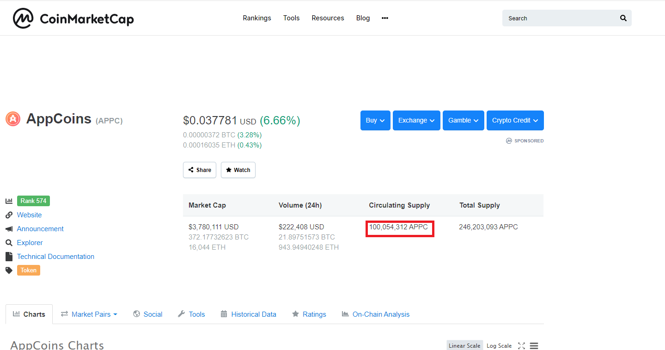
Task: Open the Website link
Action: (29, 215)
